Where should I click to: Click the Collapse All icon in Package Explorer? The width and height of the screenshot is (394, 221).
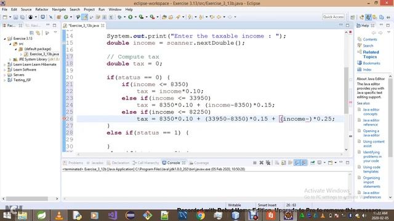(31, 33)
